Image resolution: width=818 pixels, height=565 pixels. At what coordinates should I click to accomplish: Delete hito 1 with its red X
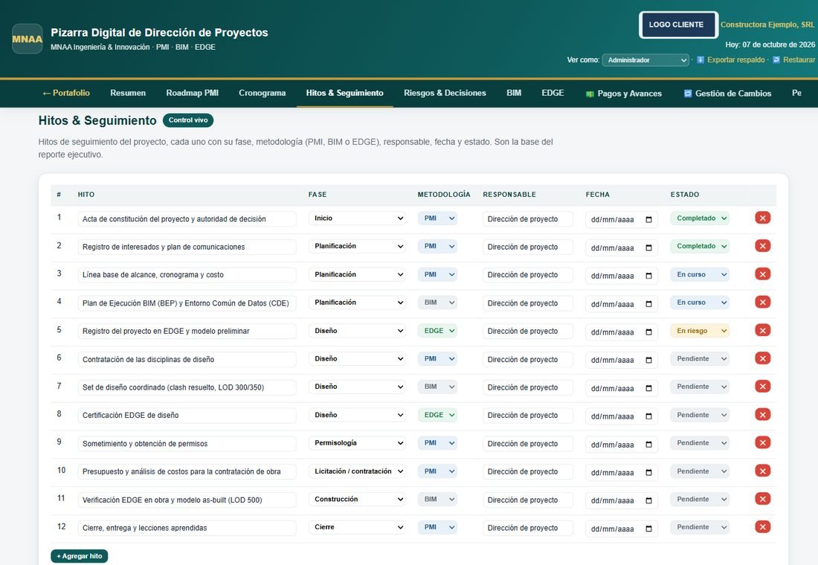click(x=762, y=218)
